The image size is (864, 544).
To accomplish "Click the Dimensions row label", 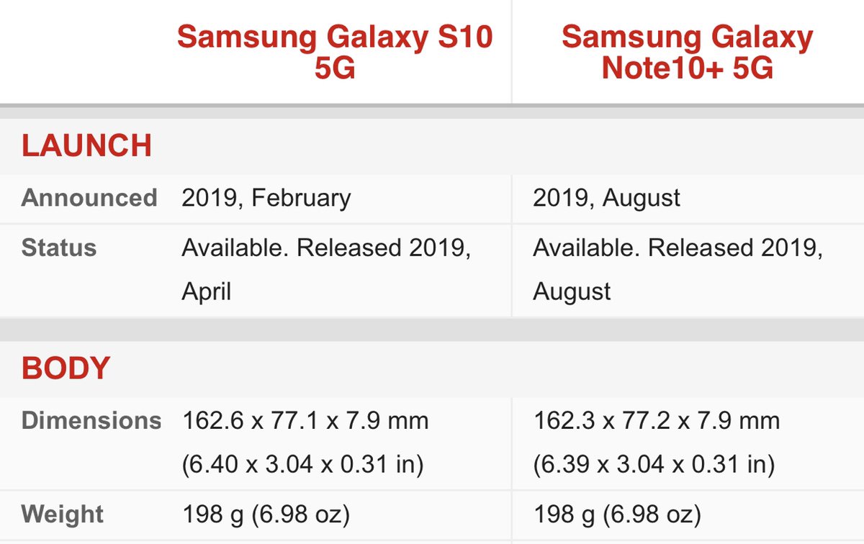I will [x=91, y=420].
